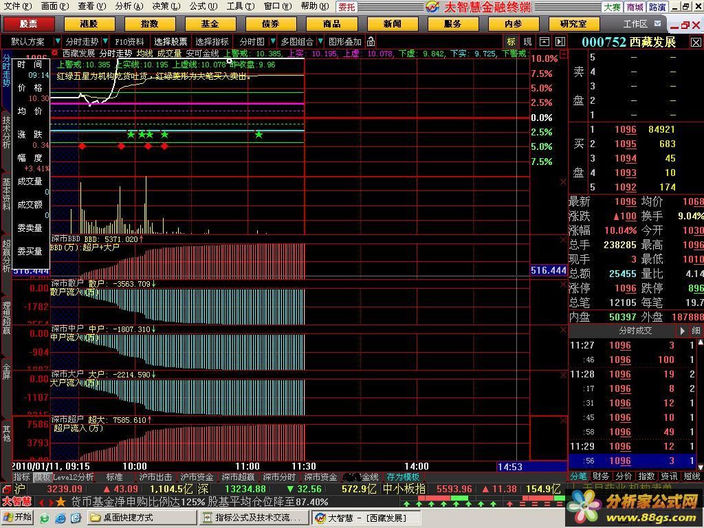Click 选择指标 in the toolbar
Screen dimensions: 704x528
[212, 42]
